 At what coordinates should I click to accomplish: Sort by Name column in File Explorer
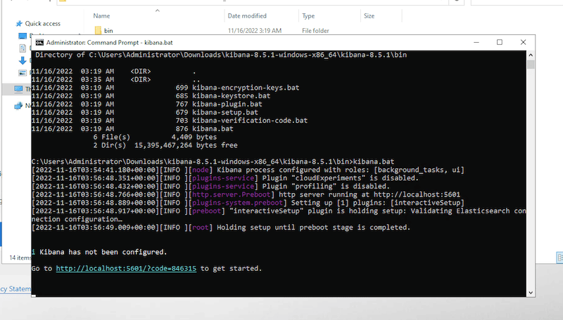click(x=101, y=15)
